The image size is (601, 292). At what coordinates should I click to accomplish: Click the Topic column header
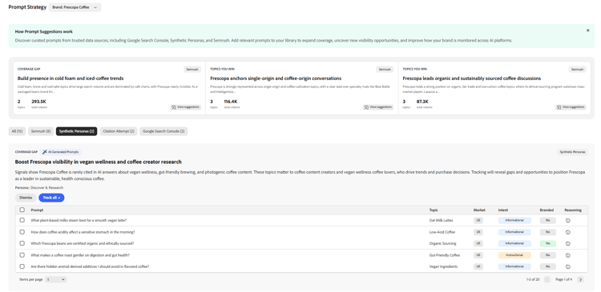434,210
